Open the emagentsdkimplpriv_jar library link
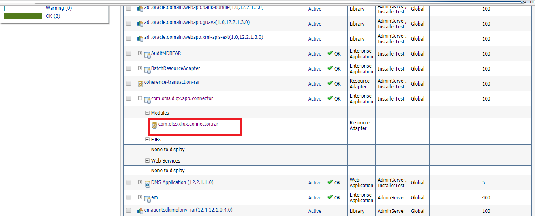Viewport: 535px width, 216px height. pos(188,210)
